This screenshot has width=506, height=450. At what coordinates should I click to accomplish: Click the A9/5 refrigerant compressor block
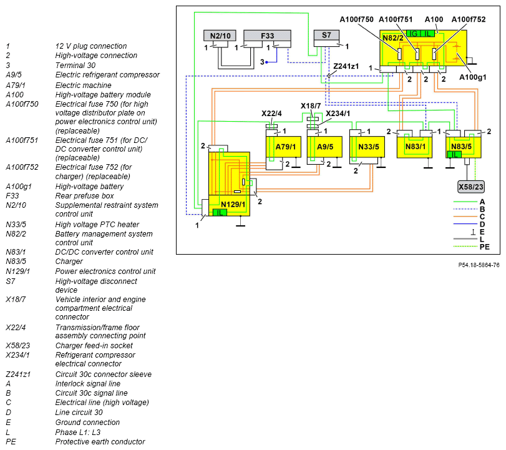(x=324, y=147)
